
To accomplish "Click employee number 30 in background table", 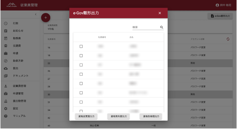I will [x=49, y=94].
